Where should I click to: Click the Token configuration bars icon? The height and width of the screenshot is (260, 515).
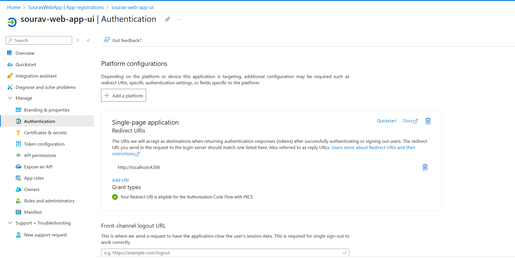click(x=18, y=144)
